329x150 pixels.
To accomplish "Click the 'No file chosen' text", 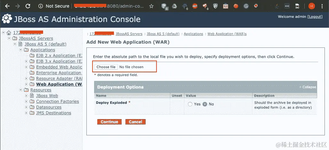I will click(x=131, y=67).
